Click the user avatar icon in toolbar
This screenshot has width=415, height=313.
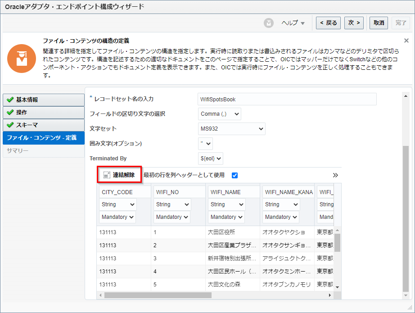click(x=269, y=23)
